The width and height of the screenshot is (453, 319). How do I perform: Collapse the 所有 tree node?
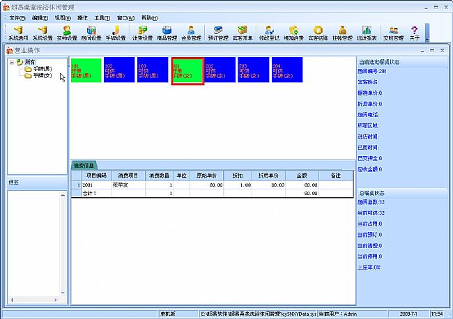tap(12, 62)
